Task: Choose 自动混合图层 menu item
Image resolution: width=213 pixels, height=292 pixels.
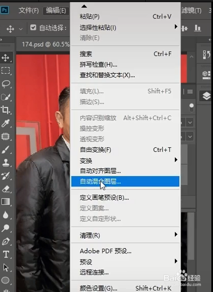Action: [125, 181]
